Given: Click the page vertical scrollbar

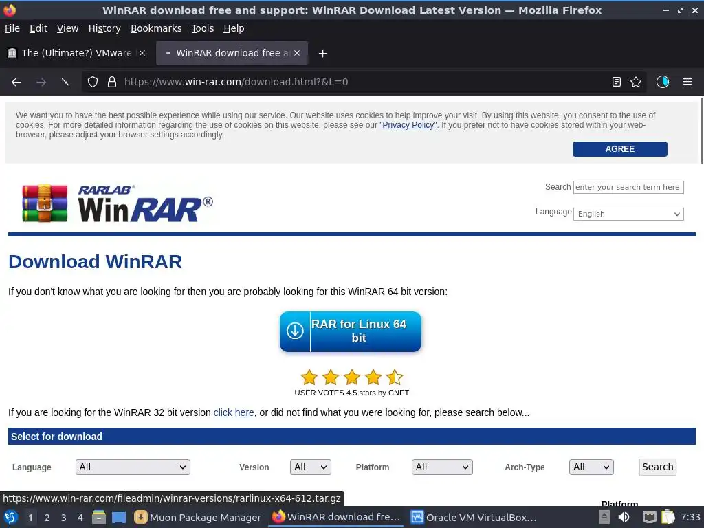Looking at the screenshot, I should point(701,130).
